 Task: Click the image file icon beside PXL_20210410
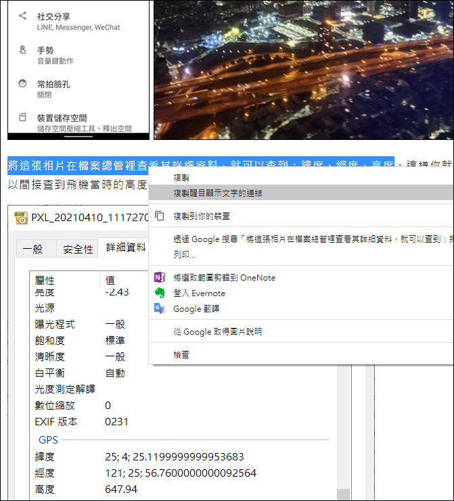coord(21,218)
